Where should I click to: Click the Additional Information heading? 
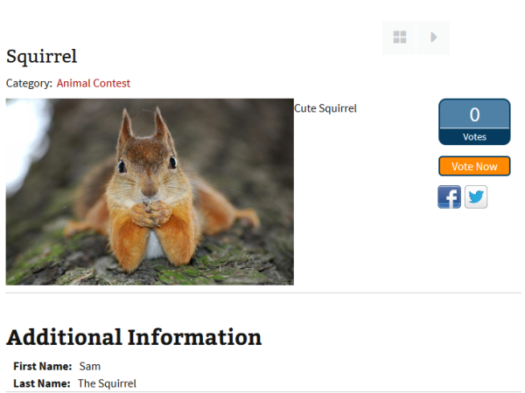click(134, 337)
